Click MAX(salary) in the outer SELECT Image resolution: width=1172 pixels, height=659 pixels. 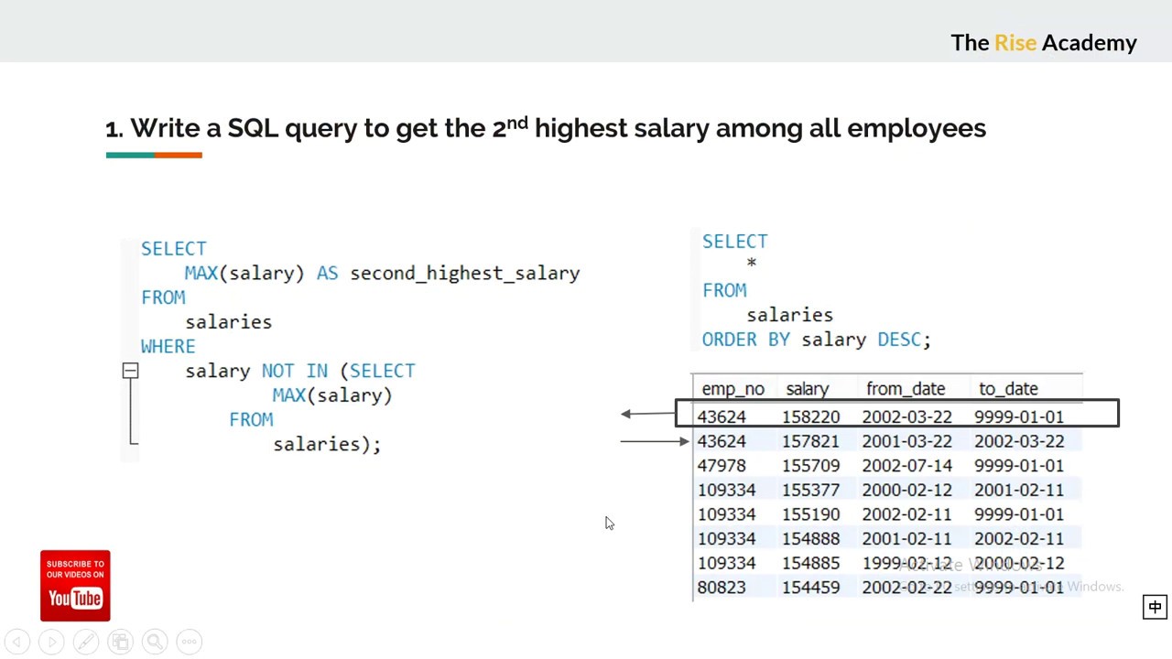point(244,274)
